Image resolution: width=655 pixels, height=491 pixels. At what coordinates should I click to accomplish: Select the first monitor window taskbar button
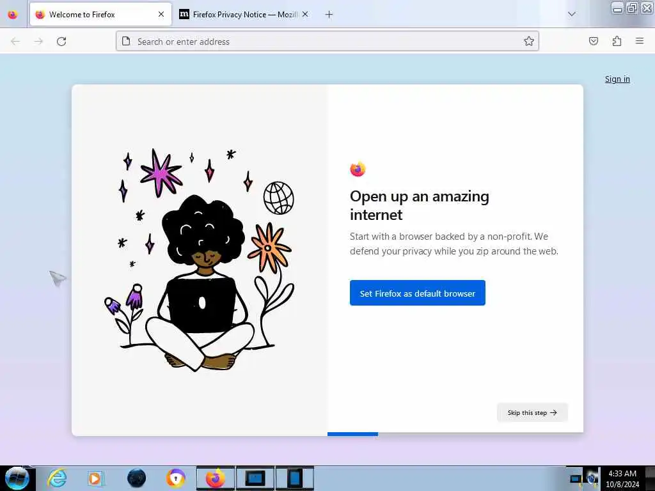coord(255,478)
